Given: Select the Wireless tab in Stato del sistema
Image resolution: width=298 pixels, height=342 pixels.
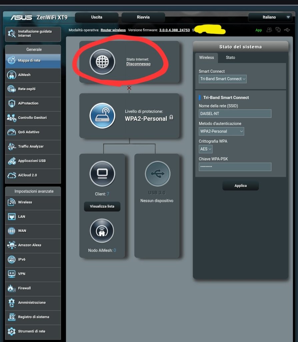Looking at the screenshot, I should coord(207,58).
